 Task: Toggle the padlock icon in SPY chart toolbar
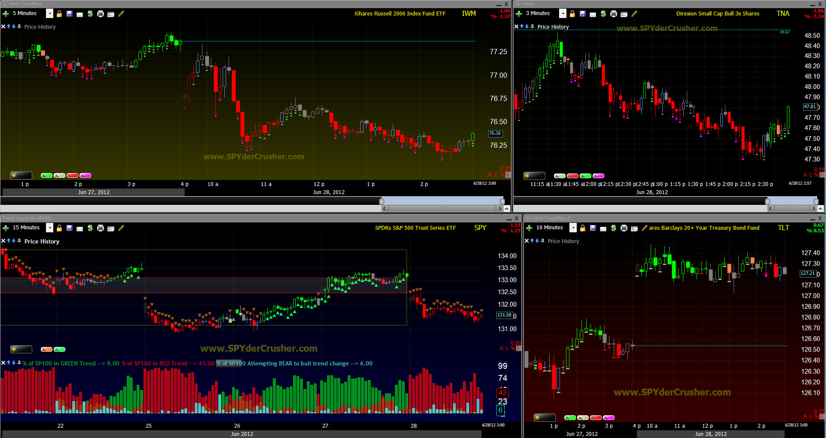(x=59, y=228)
